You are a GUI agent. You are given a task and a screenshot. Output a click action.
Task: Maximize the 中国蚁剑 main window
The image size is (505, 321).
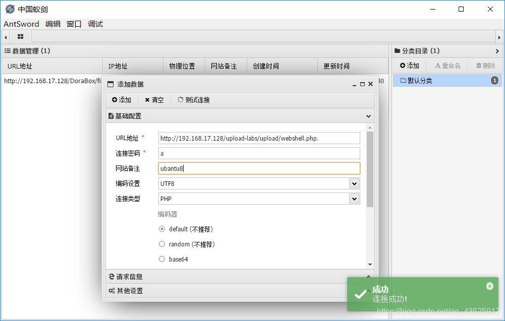pos(461,9)
